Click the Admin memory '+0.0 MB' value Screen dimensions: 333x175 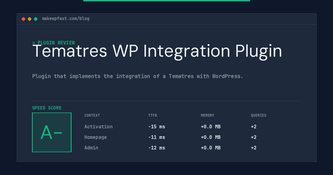click(211, 148)
